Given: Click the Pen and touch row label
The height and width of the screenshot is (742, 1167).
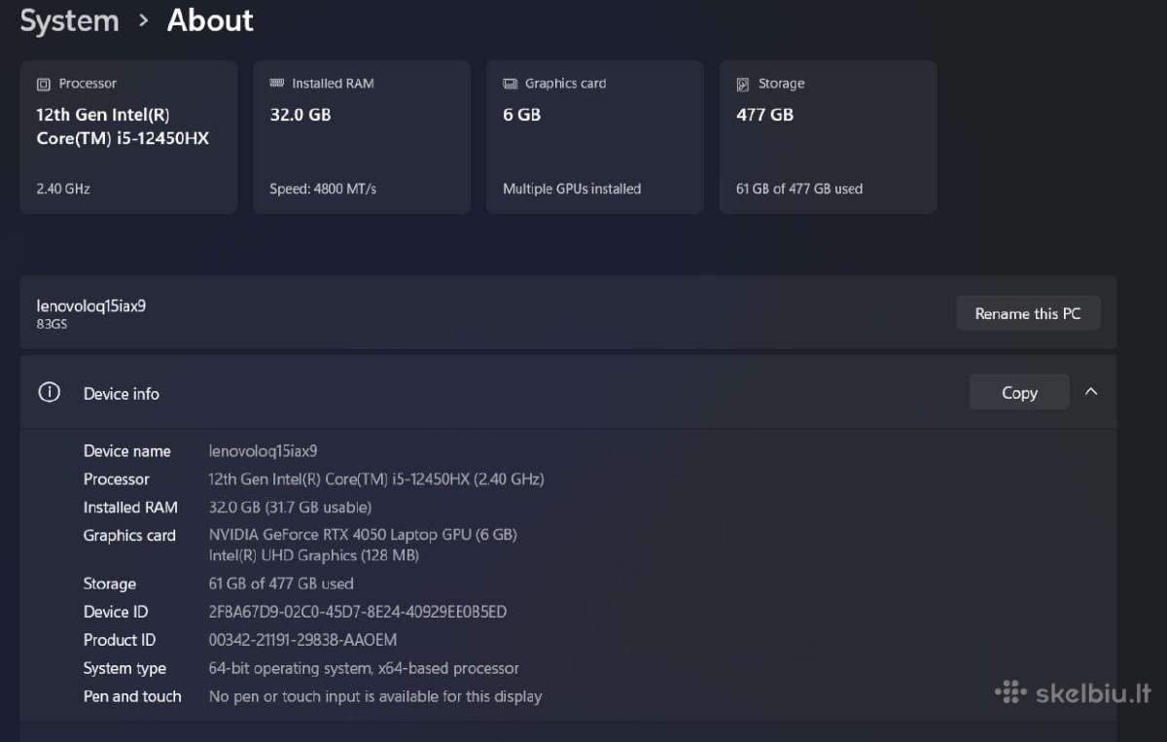Looking at the screenshot, I should coord(132,696).
